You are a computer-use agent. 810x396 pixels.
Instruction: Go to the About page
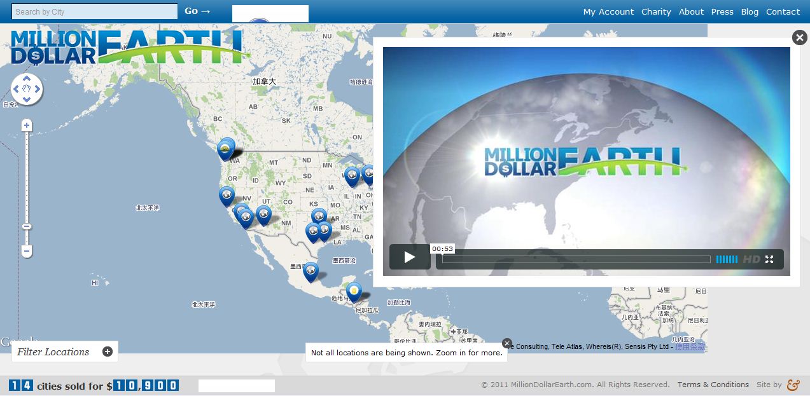(x=691, y=11)
